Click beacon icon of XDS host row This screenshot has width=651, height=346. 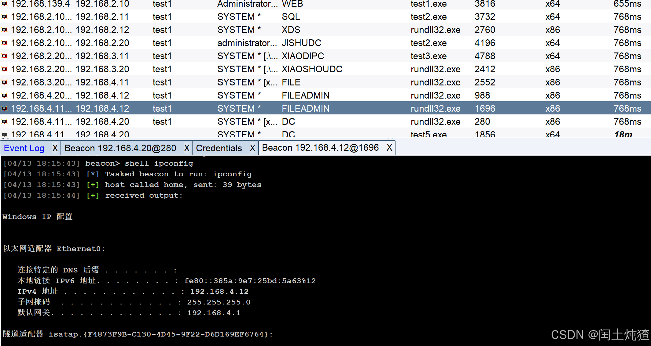4,30
